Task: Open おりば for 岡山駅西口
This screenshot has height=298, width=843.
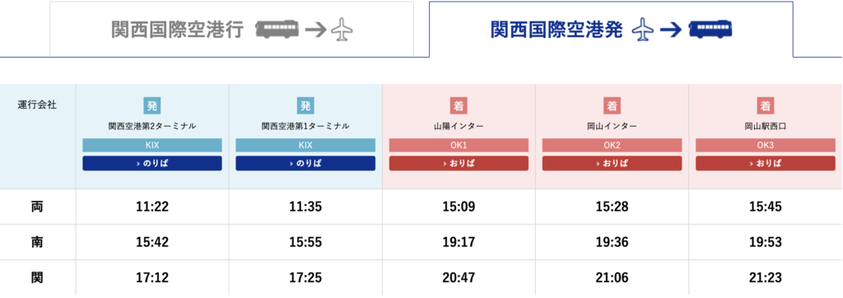Action: pos(766,164)
